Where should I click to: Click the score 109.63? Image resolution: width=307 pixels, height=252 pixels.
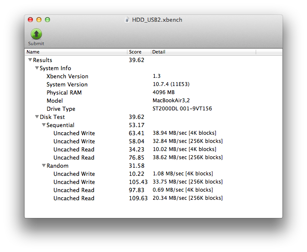coord(138,199)
